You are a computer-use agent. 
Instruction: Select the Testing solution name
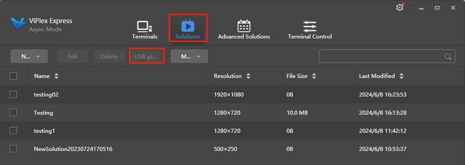point(43,113)
